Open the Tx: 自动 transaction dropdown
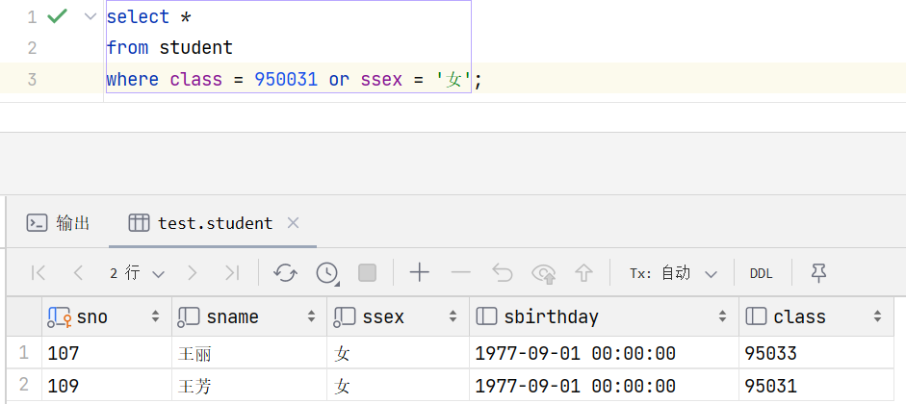Screen dimensions: 906x404 point(673,273)
